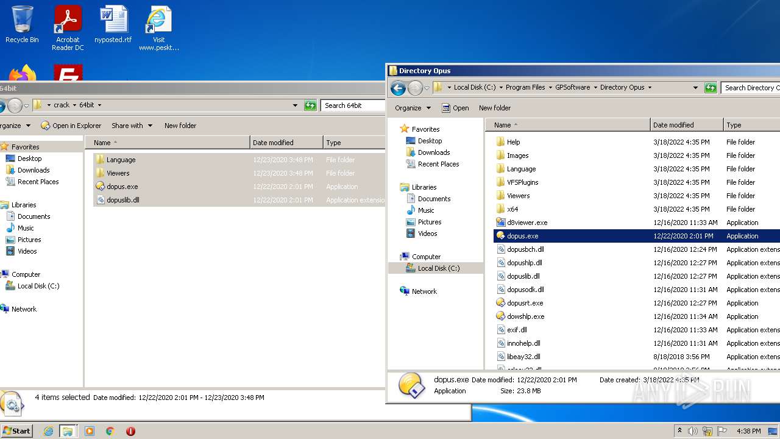780x439 pixels.
Task: Open the Visit www.peskt desktop shortcut
Action: click(158, 28)
